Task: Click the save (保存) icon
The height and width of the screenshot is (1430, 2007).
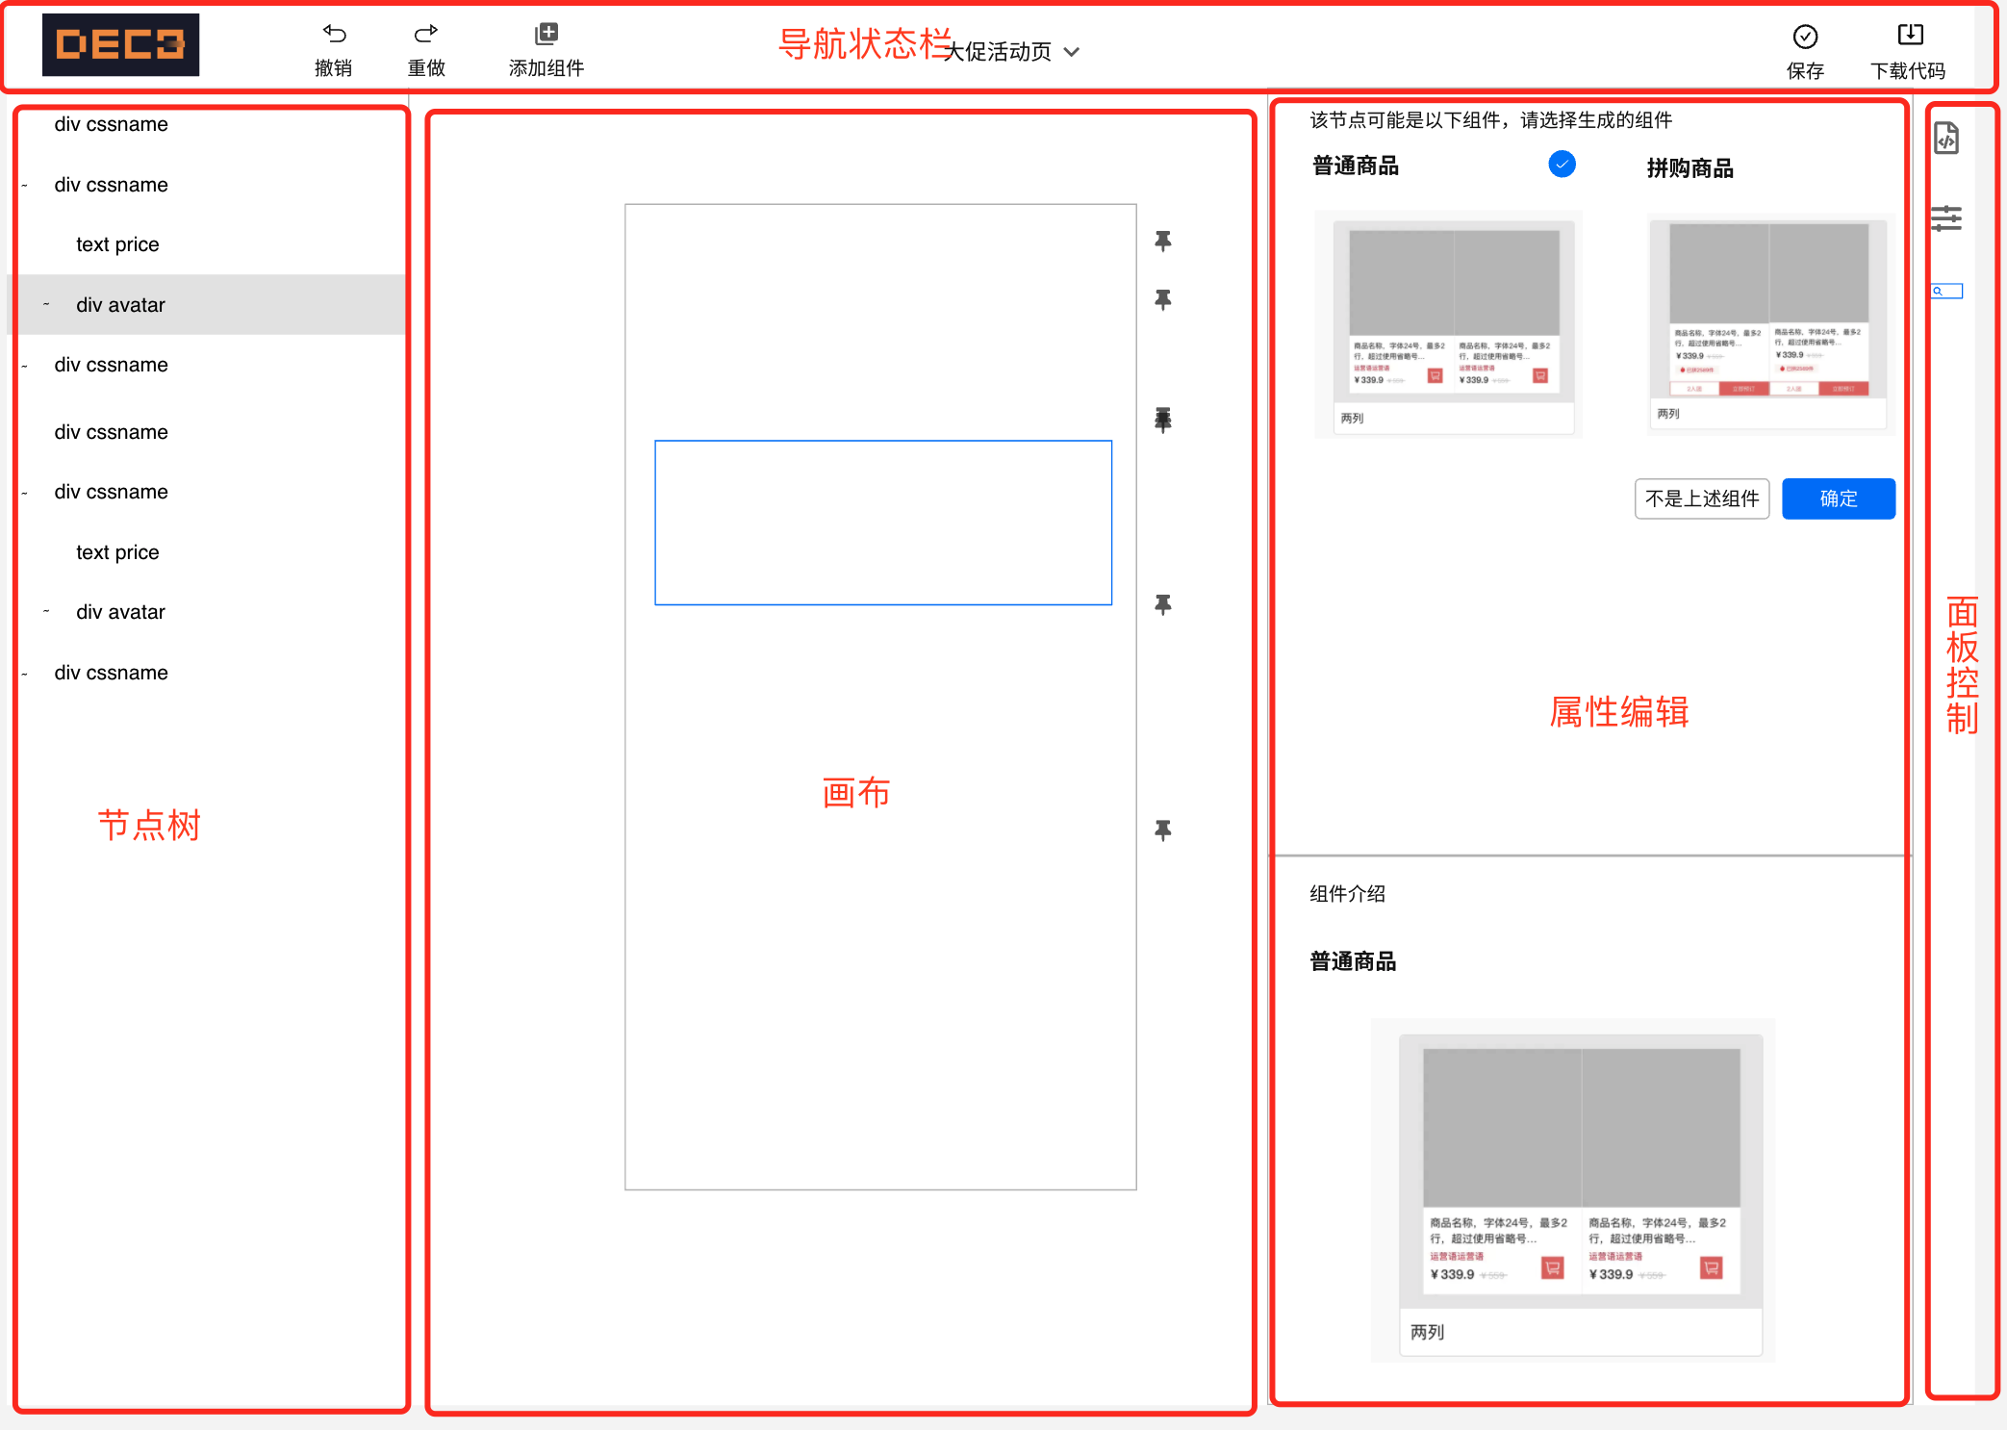Action: pos(1805,38)
